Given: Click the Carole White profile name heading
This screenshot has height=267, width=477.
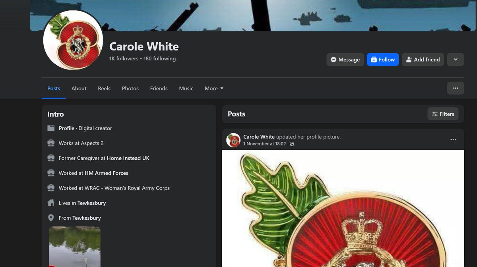Looking at the screenshot, I should [144, 46].
